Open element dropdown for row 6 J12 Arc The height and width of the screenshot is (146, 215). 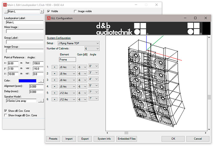click(67, 99)
